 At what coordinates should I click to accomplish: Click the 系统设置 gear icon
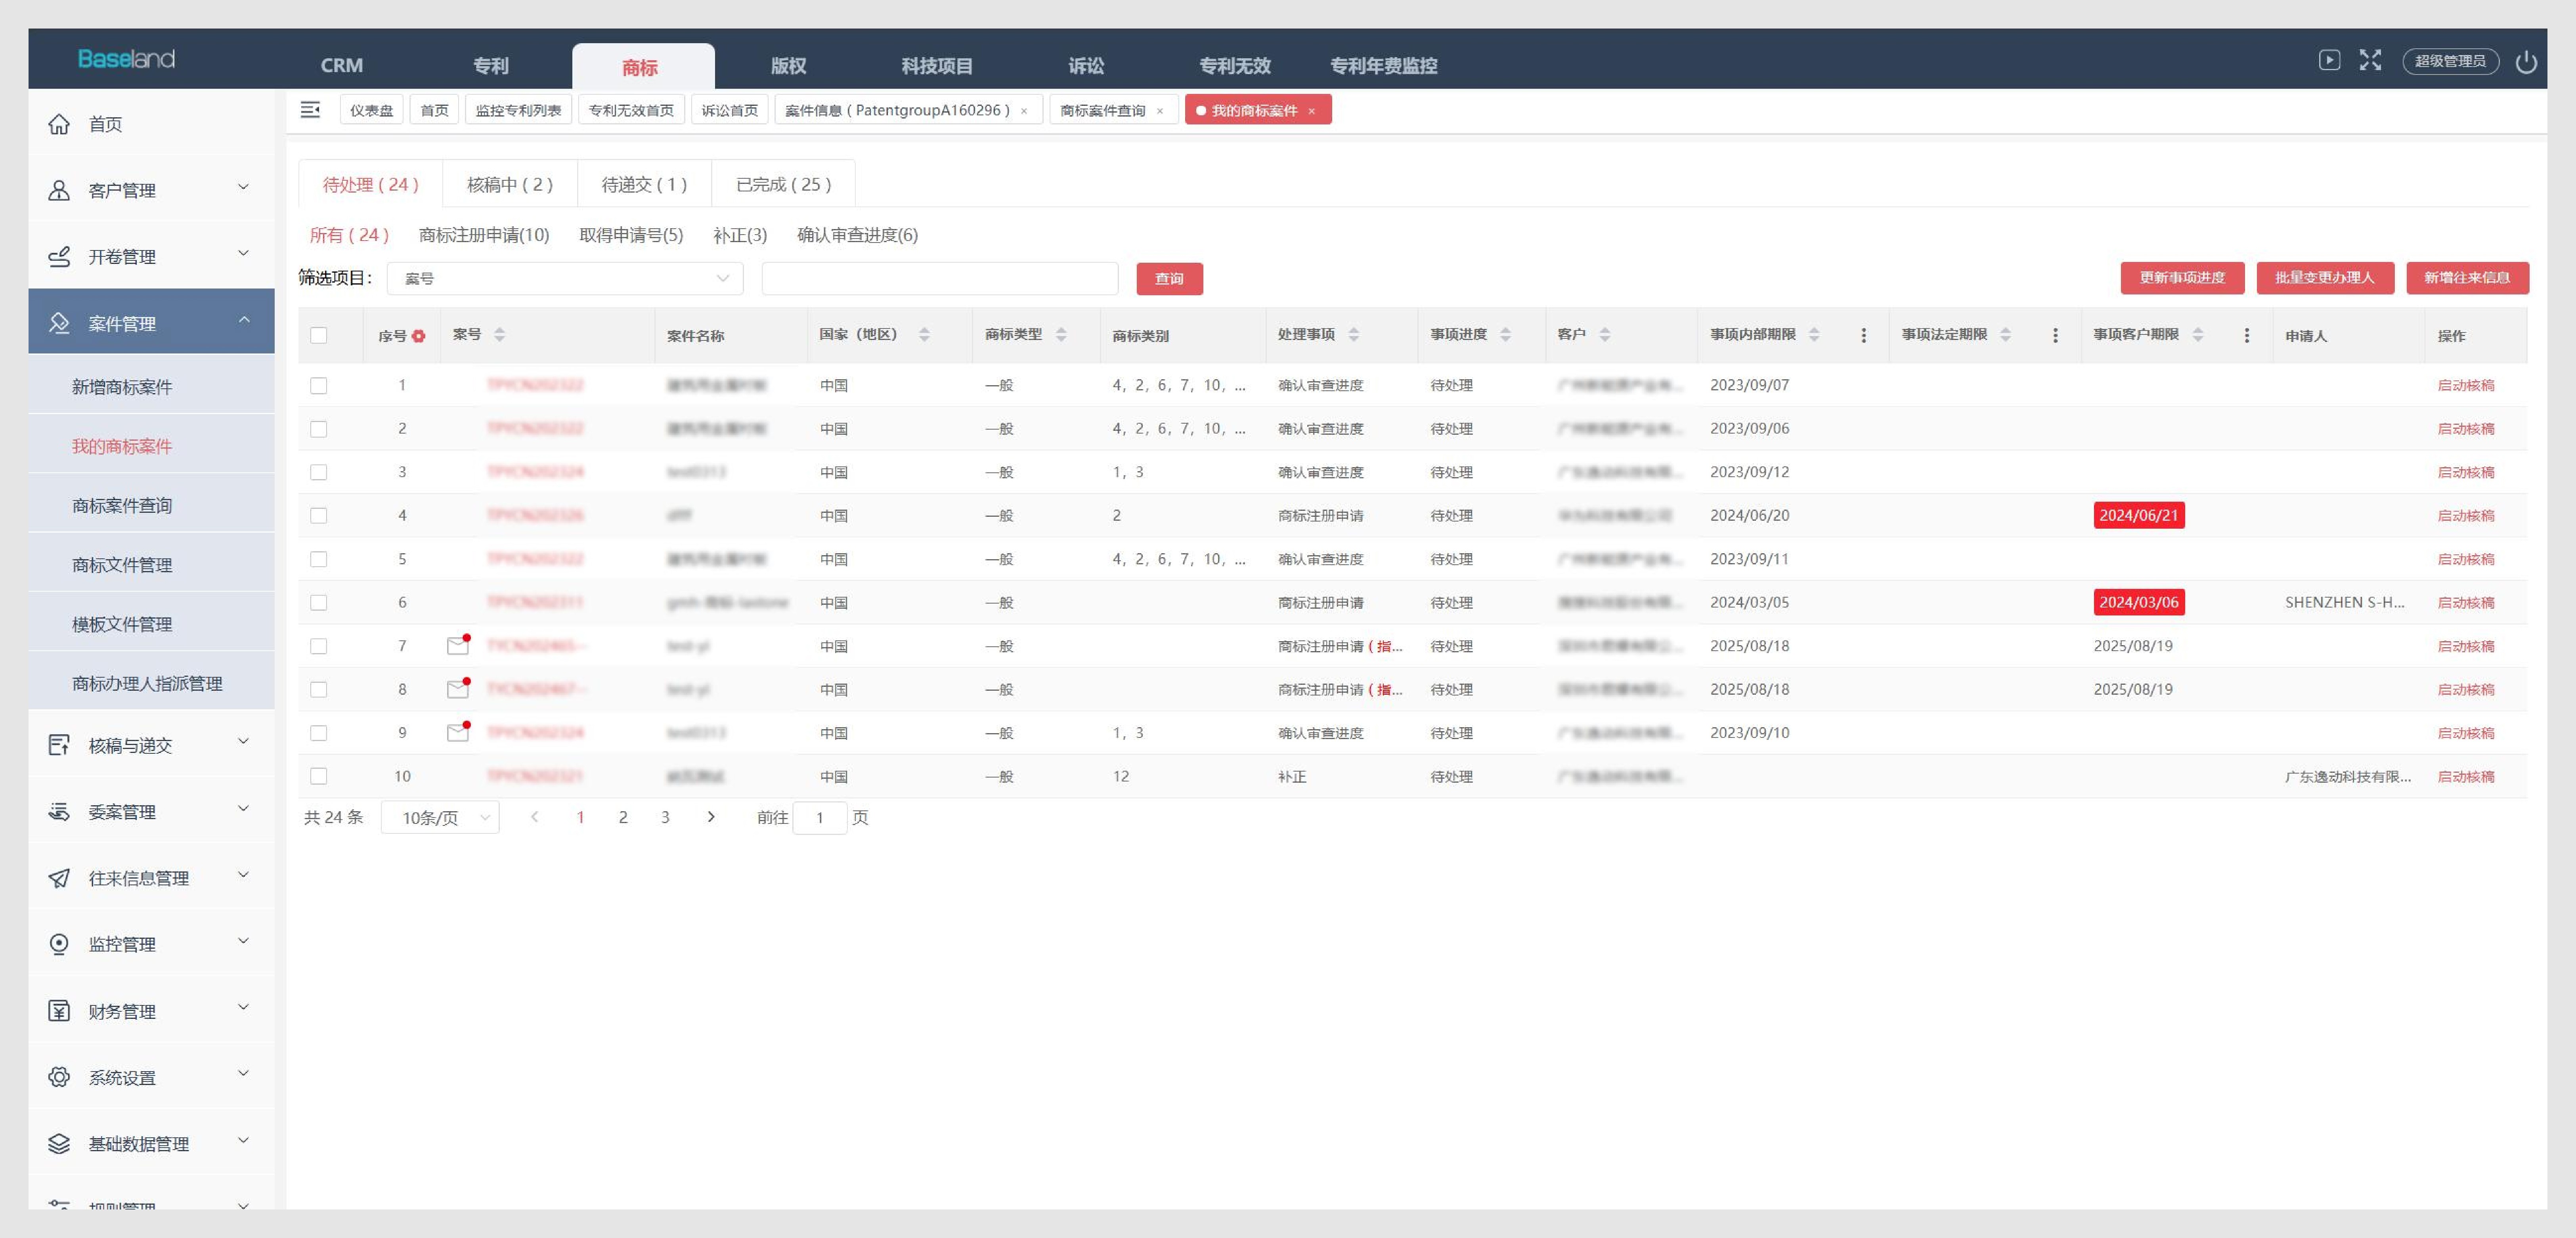click(59, 1077)
